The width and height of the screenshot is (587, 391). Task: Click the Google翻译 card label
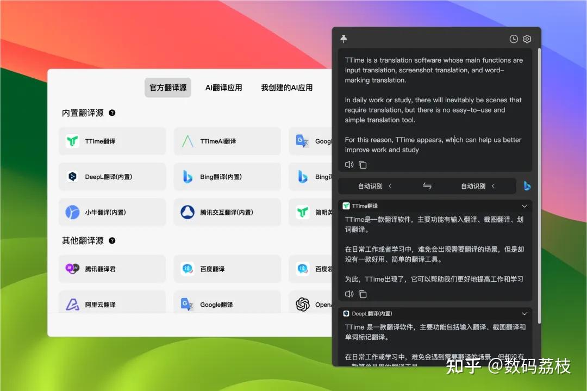[x=216, y=305]
